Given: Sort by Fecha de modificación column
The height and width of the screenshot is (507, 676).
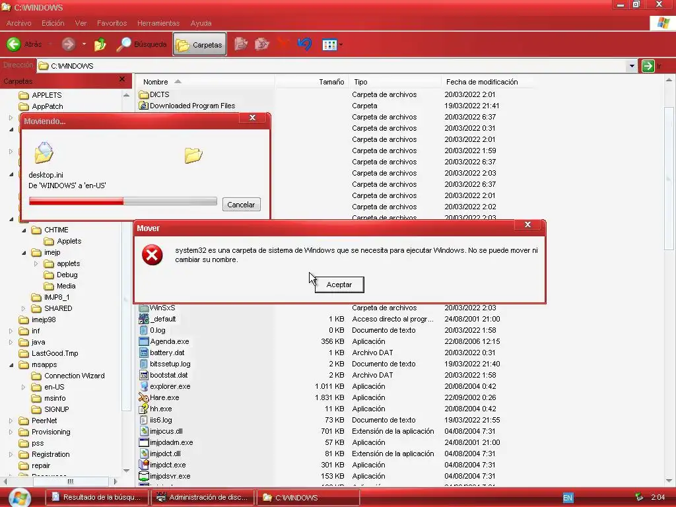Looking at the screenshot, I should coord(487,81).
